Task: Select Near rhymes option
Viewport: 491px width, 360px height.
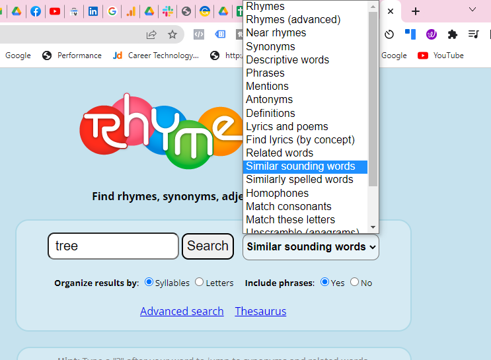Action: pyautogui.click(x=305, y=32)
